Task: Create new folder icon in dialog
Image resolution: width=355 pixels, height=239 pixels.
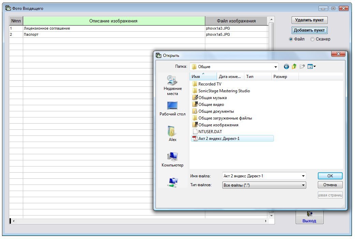Action: click(x=302, y=67)
